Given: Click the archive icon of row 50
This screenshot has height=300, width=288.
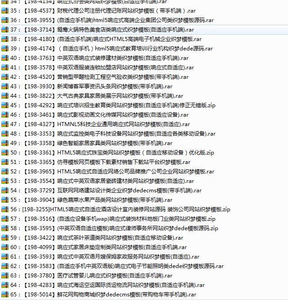Looking at the screenshot, I should point(5,153).
